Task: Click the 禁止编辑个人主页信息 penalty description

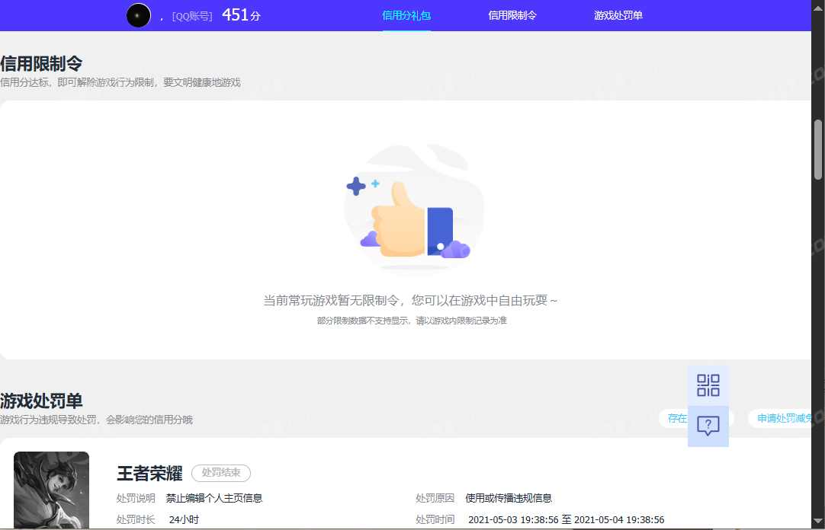Action: pyautogui.click(x=214, y=498)
